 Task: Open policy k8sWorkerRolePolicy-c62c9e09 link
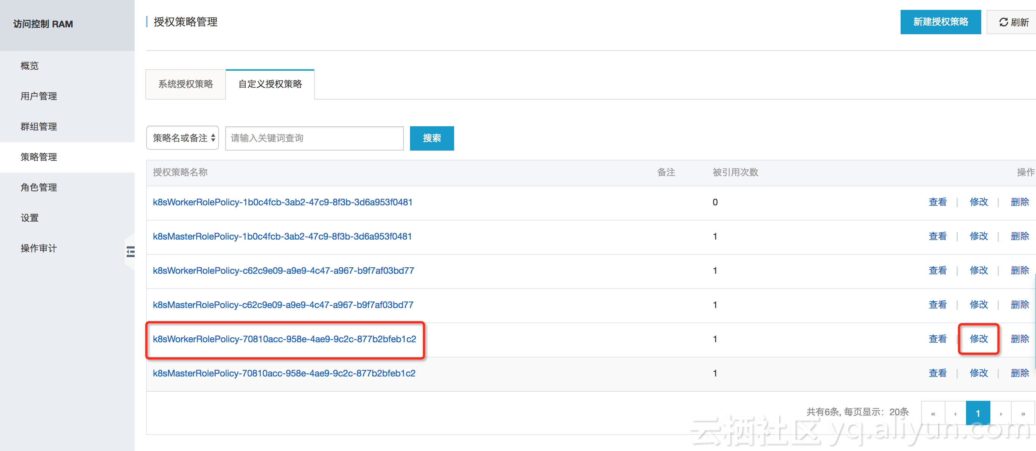pyautogui.click(x=283, y=270)
